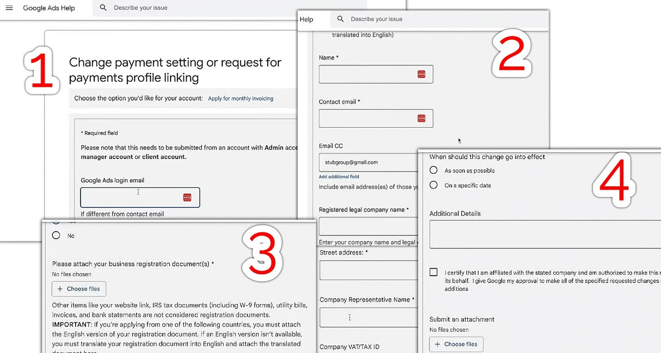Click the search magnifier icon in second Help panel
The image size is (661, 353).
[340, 19]
